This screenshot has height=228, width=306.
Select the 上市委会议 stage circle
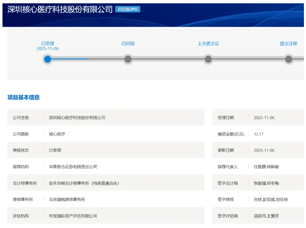click(208, 59)
